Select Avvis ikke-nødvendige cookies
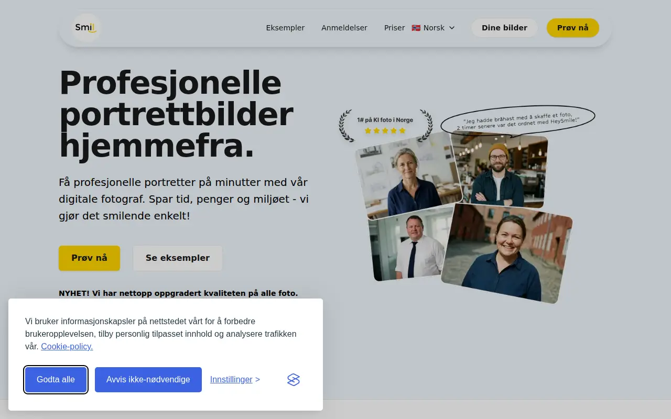This screenshot has height=419, width=671. pos(148,380)
